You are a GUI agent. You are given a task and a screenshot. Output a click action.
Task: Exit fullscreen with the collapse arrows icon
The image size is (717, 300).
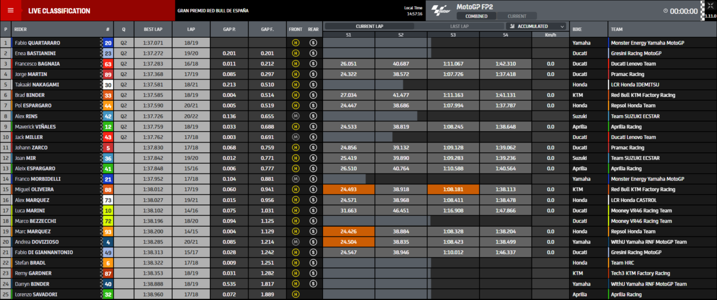(711, 5)
